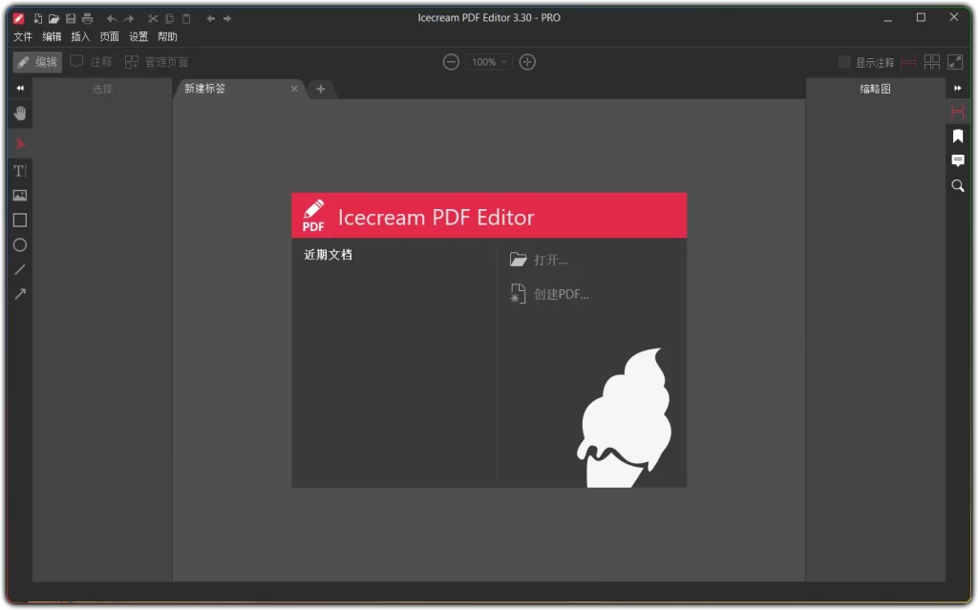Open the 插入 menu
The image size is (978, 610).
click(x=81, y=36)
